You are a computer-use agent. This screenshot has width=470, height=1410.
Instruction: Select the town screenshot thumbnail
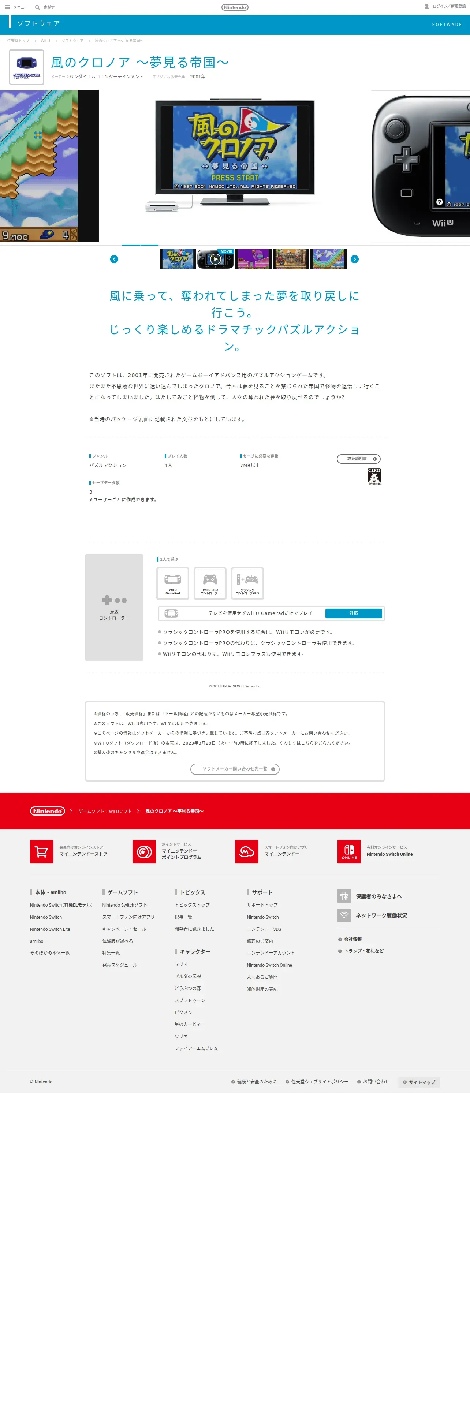click(291, 259)
